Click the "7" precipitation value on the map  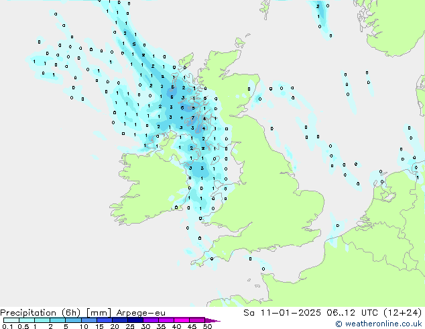[193, 117]
